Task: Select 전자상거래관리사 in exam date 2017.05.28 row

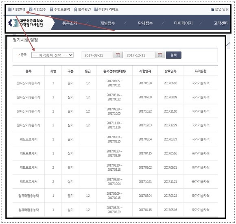Action: click(x=28, y=83)
